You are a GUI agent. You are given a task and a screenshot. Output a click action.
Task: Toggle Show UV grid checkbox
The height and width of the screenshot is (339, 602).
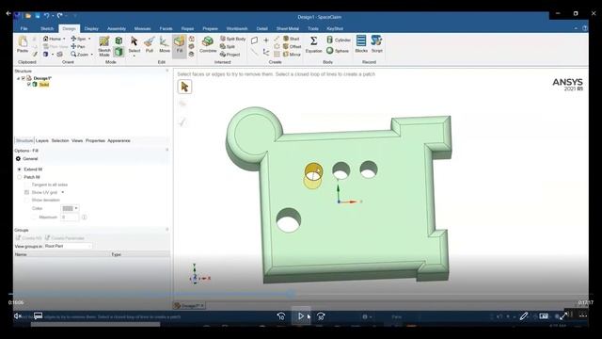tap(26, 192)
